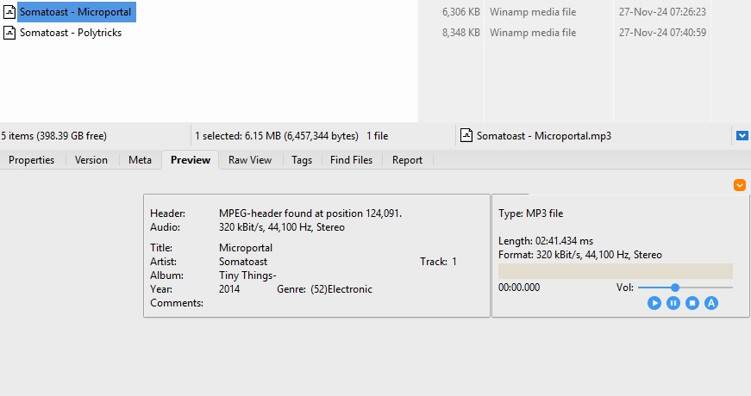Click the Polytricks file's music icon
Screen dimensions: 751x396
[9, 33]
